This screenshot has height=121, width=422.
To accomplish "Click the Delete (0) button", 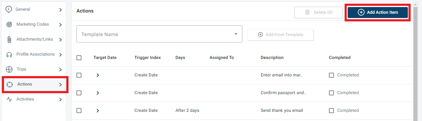I will (318, 13).
